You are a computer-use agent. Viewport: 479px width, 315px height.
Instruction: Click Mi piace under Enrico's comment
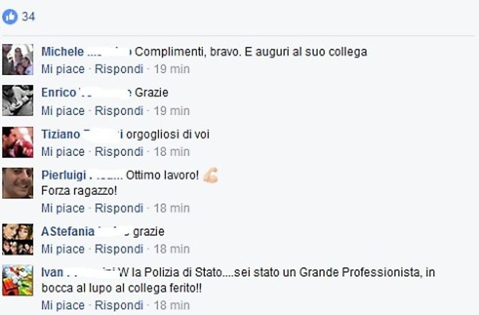[x=63, y=111]
